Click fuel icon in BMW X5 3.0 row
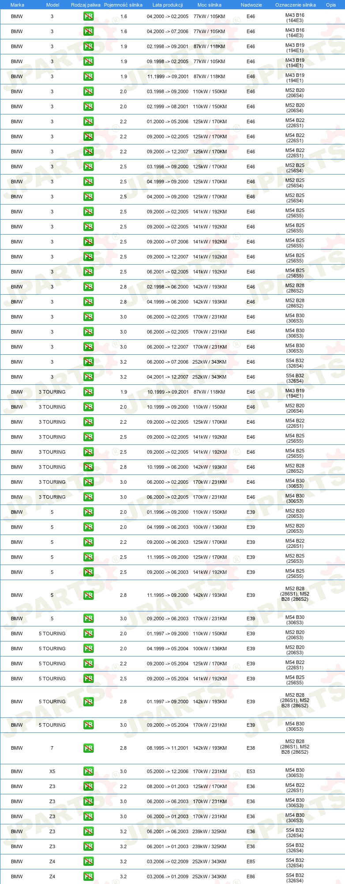345x884 pixels. (88, 771)
